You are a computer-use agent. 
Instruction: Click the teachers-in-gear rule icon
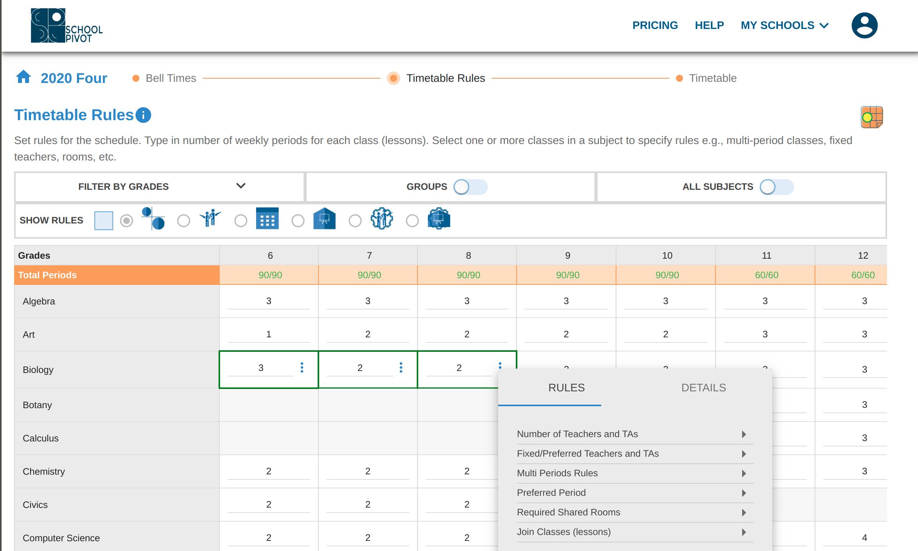coord(382,218)
